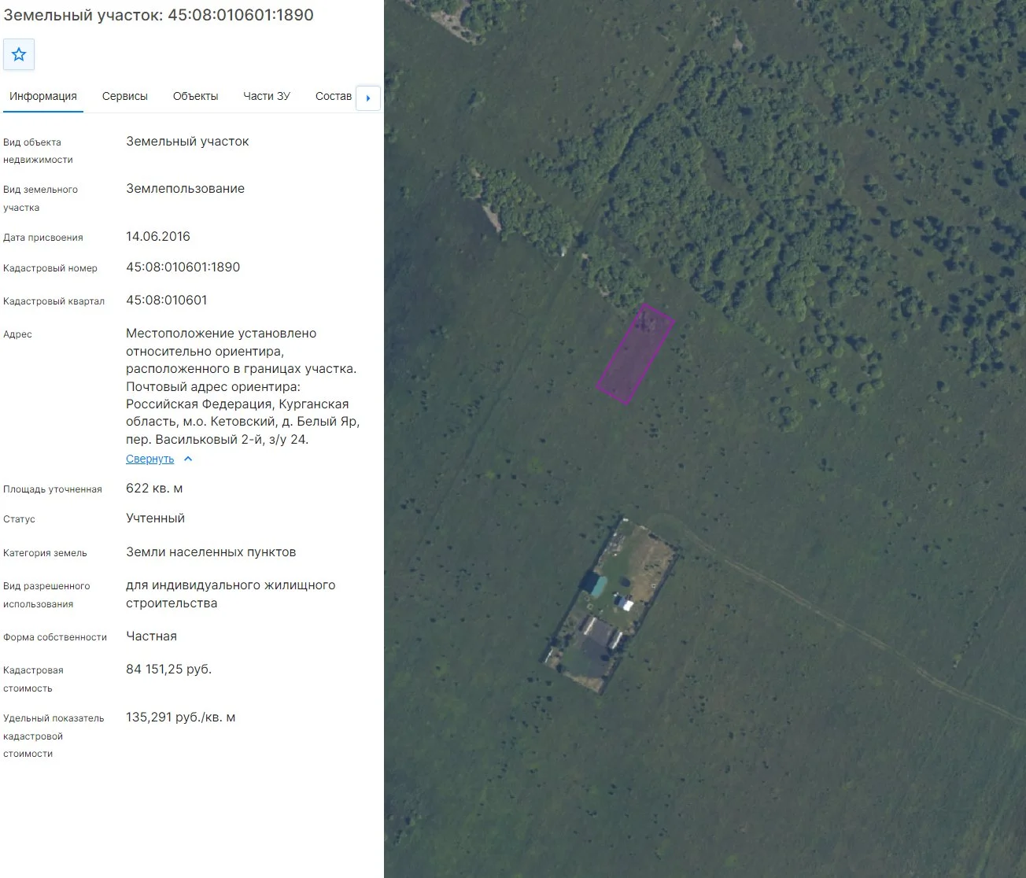Select the purple highlighted parcel on map
This screenshot has height=878, width=1026.
coord(635,354)
